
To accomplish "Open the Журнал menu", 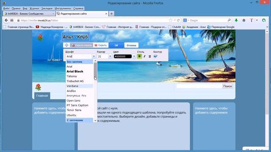I will pos(34,8).
